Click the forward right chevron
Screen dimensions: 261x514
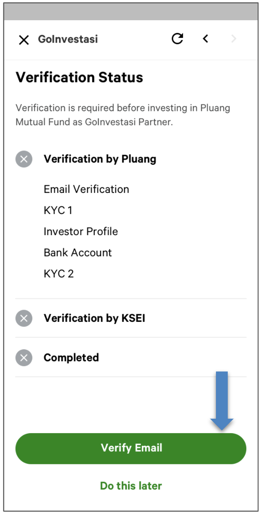pos(234,39)
